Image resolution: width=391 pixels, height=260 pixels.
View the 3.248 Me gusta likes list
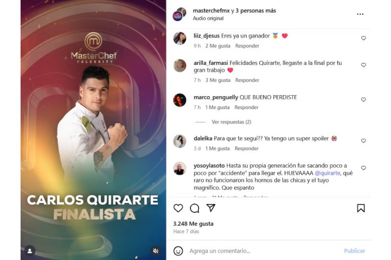[x=193, y=224]
